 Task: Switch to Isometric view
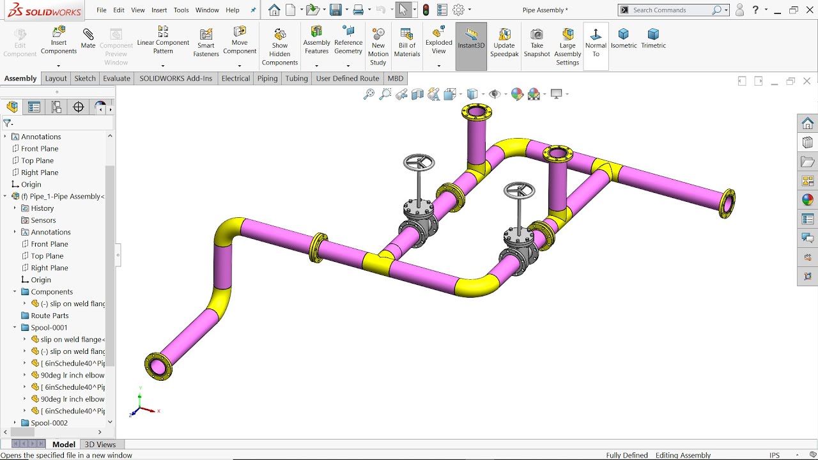(624, 38)
